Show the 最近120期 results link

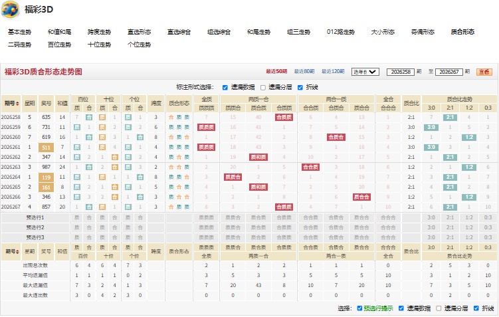pyautogui.click(x=333, y=72)
